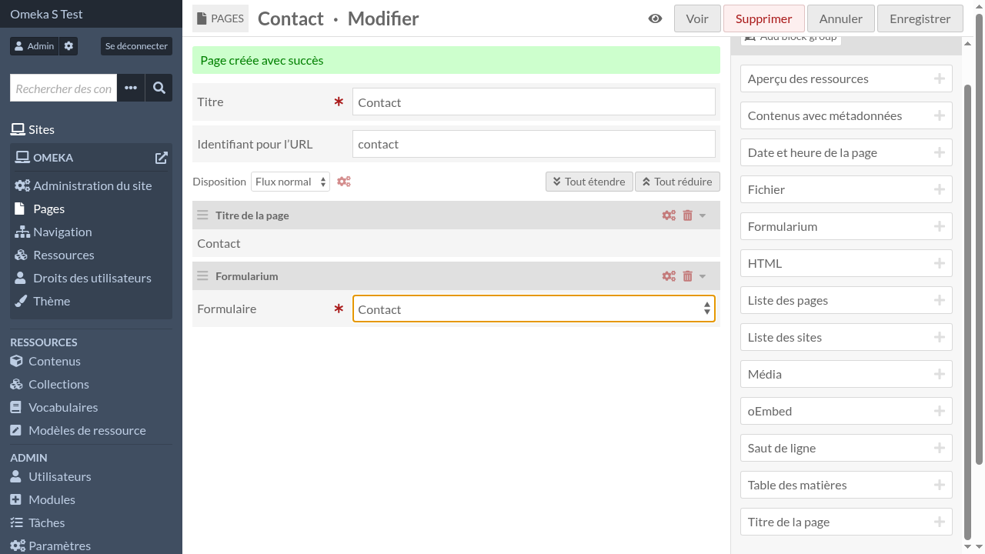Delete the Formularium block with trash icon
Image resolution: width=985 pixels, height=554 pixels.
click(688, 276)
